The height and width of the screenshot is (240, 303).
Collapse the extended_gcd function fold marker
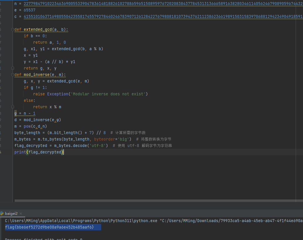pos(13,30)
